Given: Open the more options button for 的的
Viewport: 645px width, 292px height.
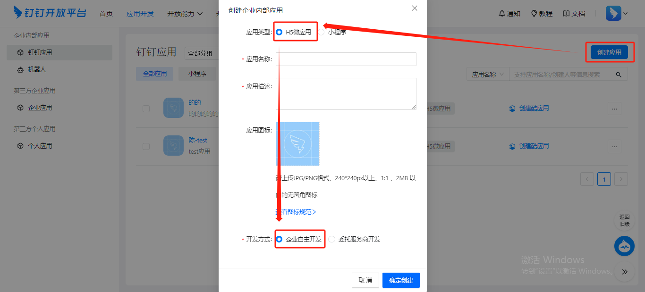Looking at the screenshot, I should (x=614, y=108).
